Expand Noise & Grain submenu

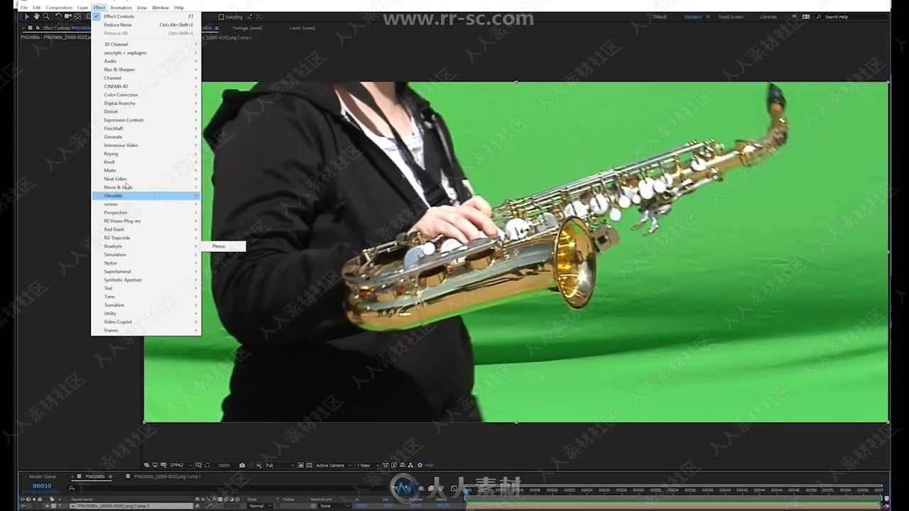click(146, 187)
